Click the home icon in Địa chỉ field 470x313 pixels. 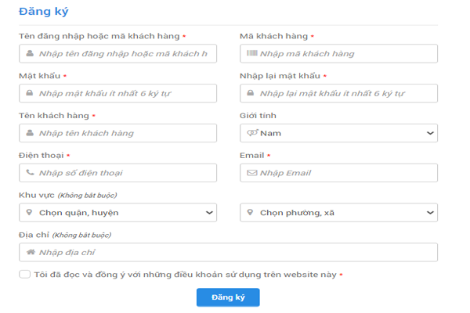(x=30, y=253)
